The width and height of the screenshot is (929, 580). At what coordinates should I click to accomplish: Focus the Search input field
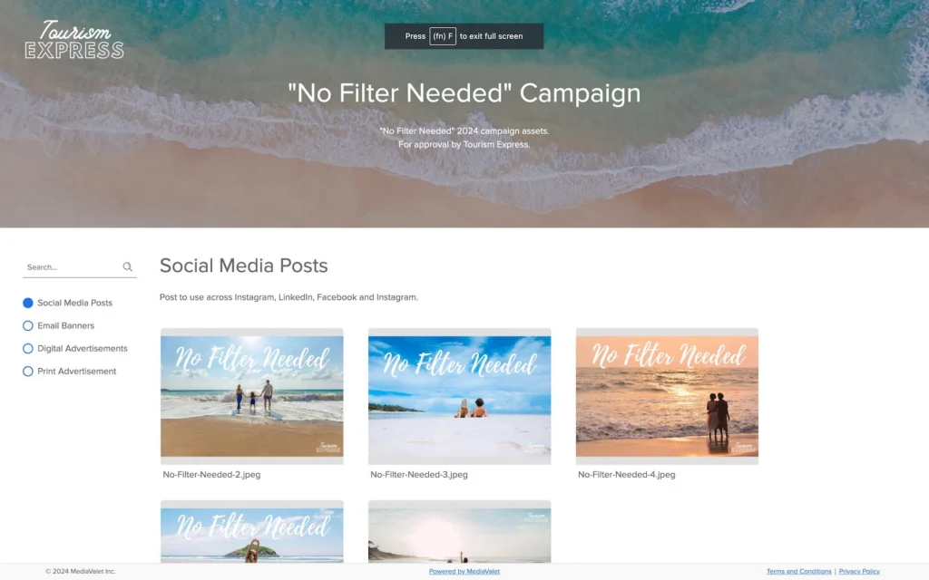point(71,267)
